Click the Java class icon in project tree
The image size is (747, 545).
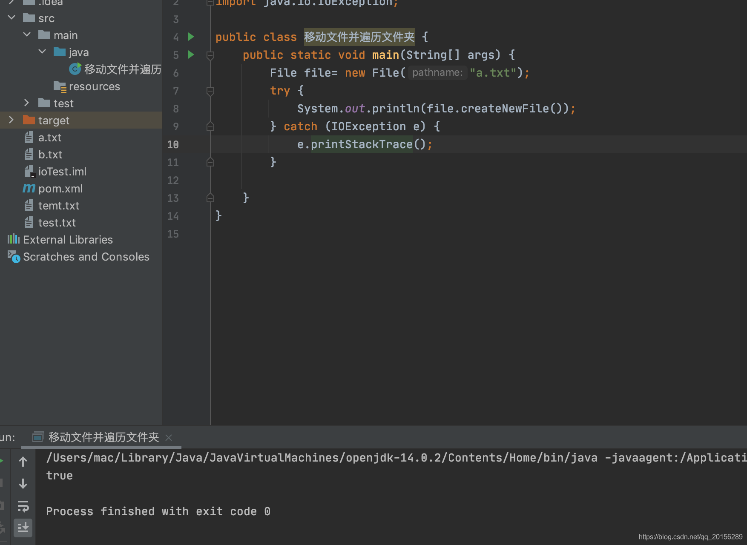pyautogui.click(x=75, y=69)
